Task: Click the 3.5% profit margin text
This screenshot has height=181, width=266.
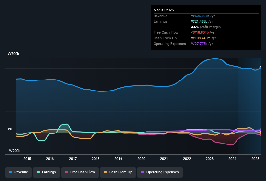Action: click(x=206, y=27)
